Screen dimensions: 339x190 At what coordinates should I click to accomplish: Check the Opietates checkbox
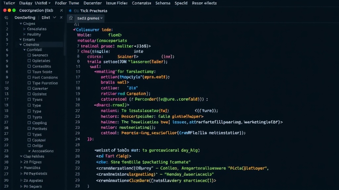pyautogui.click(x=29, y=61)
